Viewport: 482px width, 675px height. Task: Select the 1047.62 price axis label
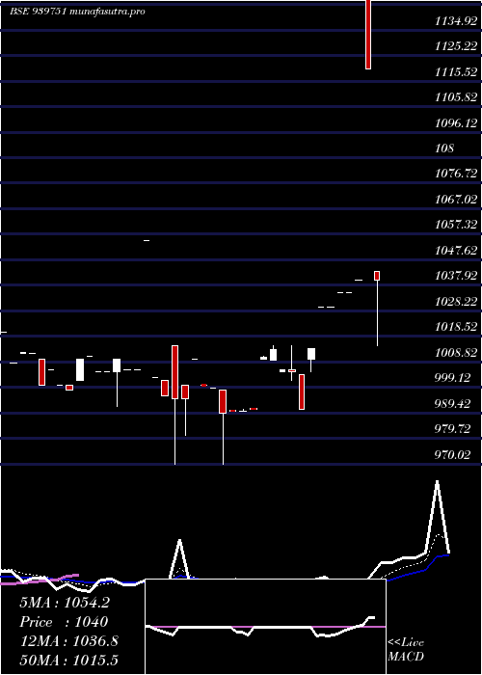click(456, 250)
